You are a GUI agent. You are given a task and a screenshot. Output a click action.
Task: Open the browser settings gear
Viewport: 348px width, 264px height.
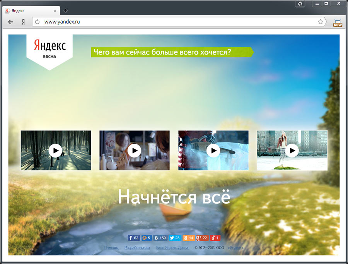point(300,3)
